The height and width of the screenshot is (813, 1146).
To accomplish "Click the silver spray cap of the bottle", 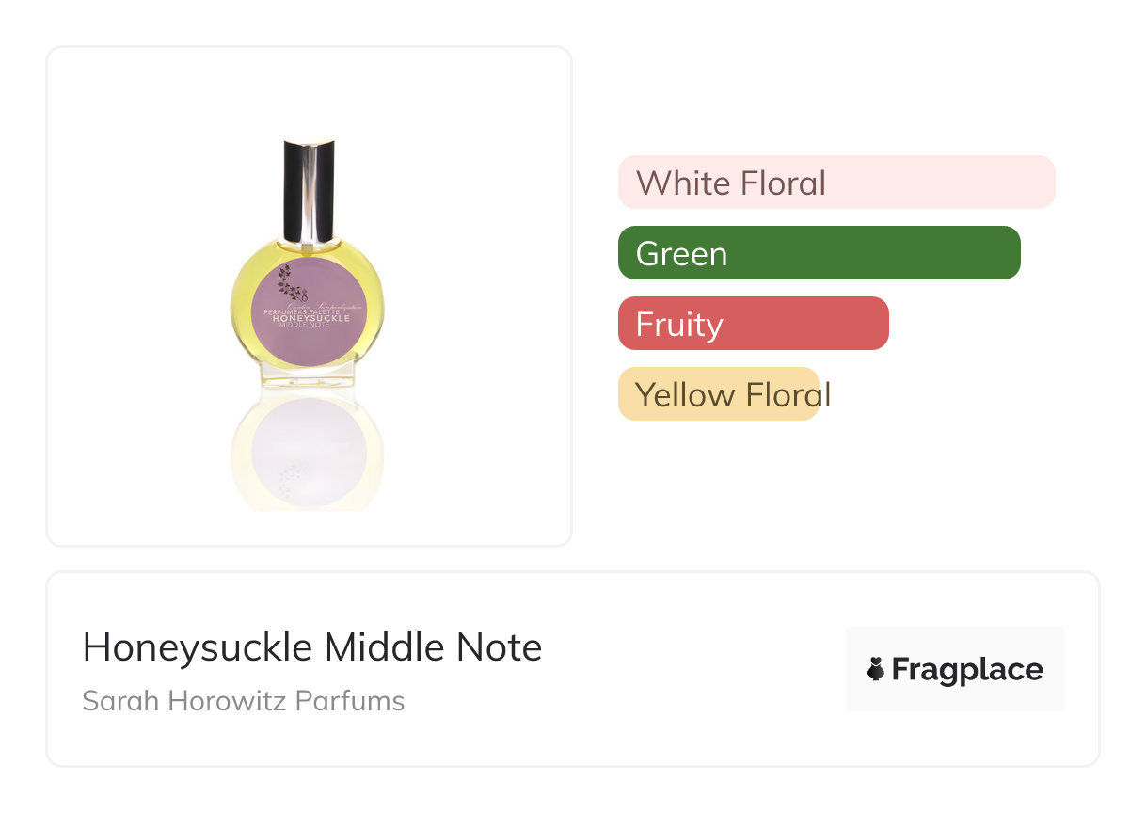I will [310, 190].
